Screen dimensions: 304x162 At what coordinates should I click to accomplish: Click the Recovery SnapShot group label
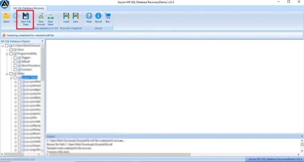[71, 28]
